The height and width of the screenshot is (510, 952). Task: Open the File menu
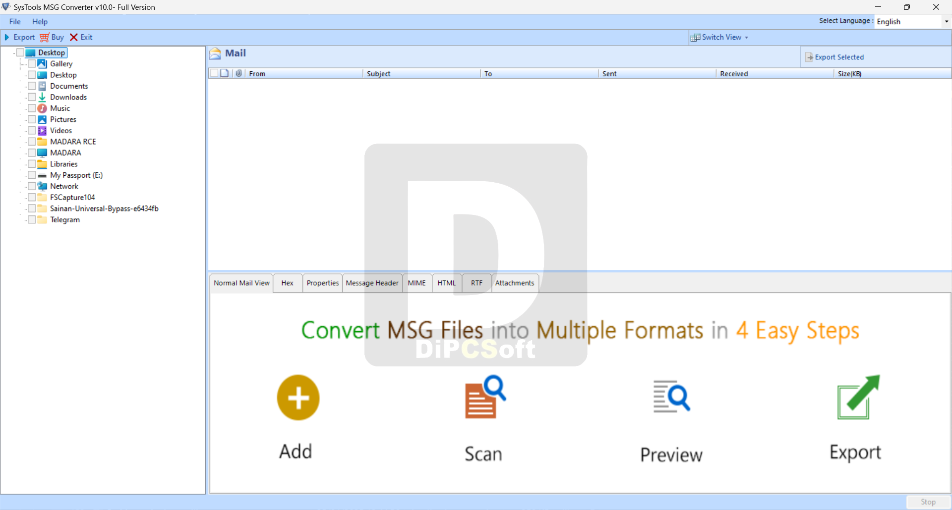tap(15, 22)
